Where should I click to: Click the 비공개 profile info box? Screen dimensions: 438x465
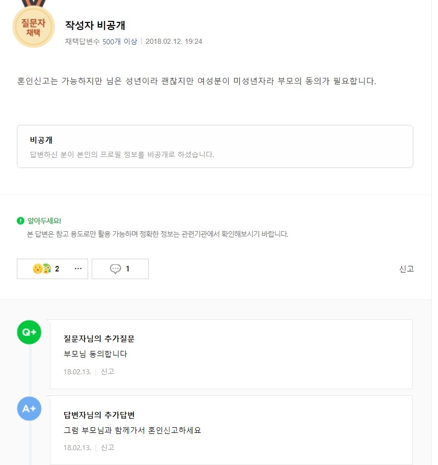click(x=215, y=147)
